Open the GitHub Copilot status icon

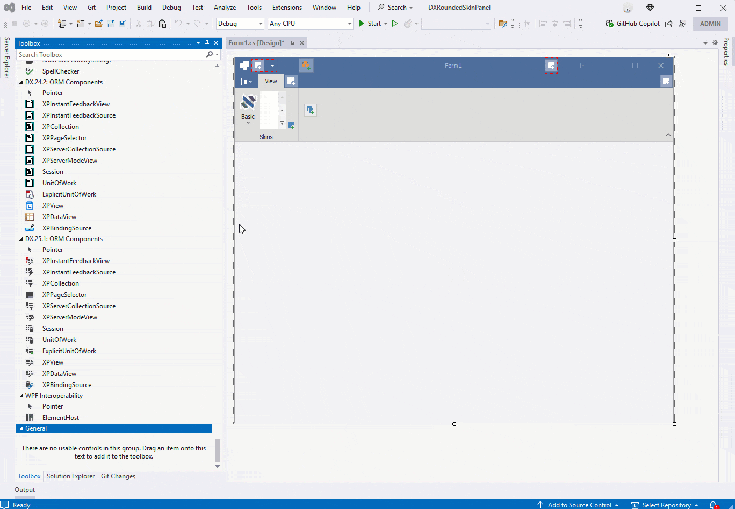(x=609, y=23)
